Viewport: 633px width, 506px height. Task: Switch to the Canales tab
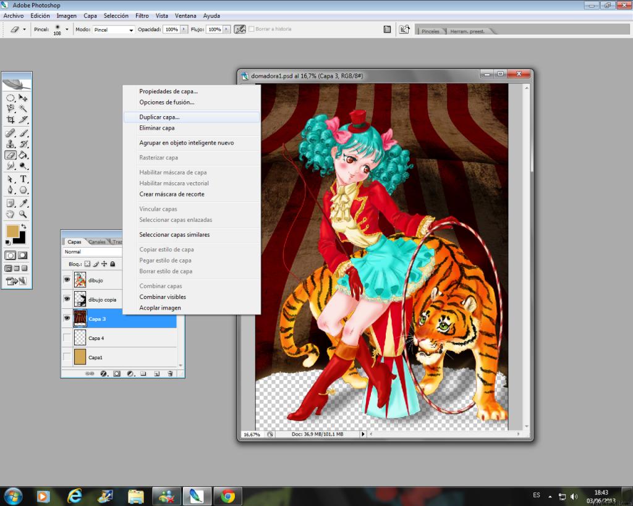pos(97,242)
